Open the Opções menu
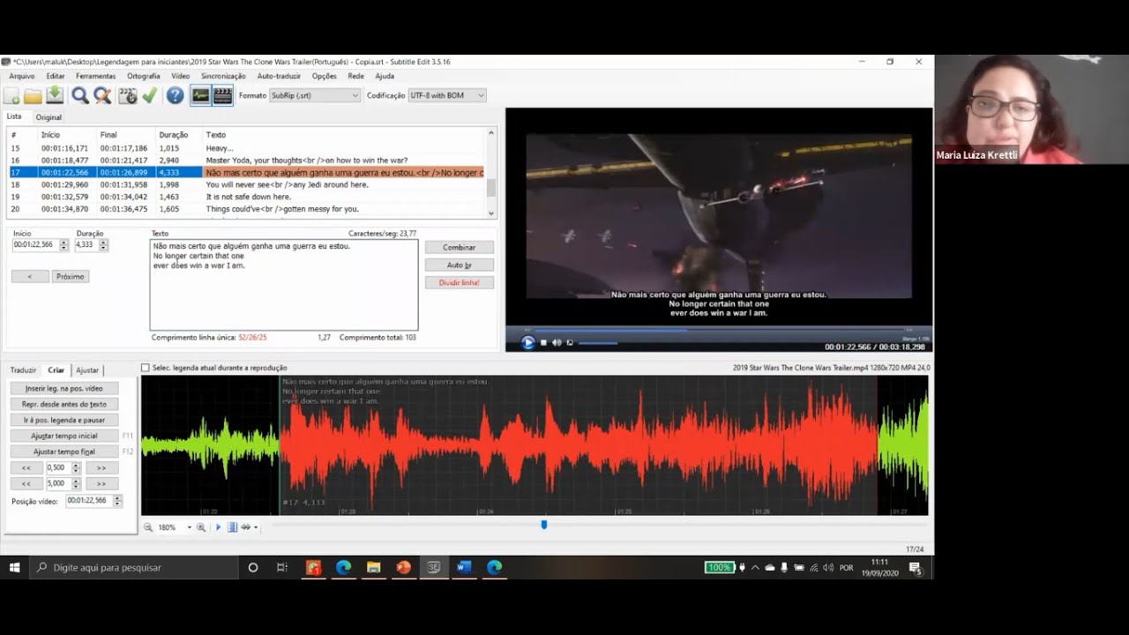The image size is (1129, 635). point(324,76)
